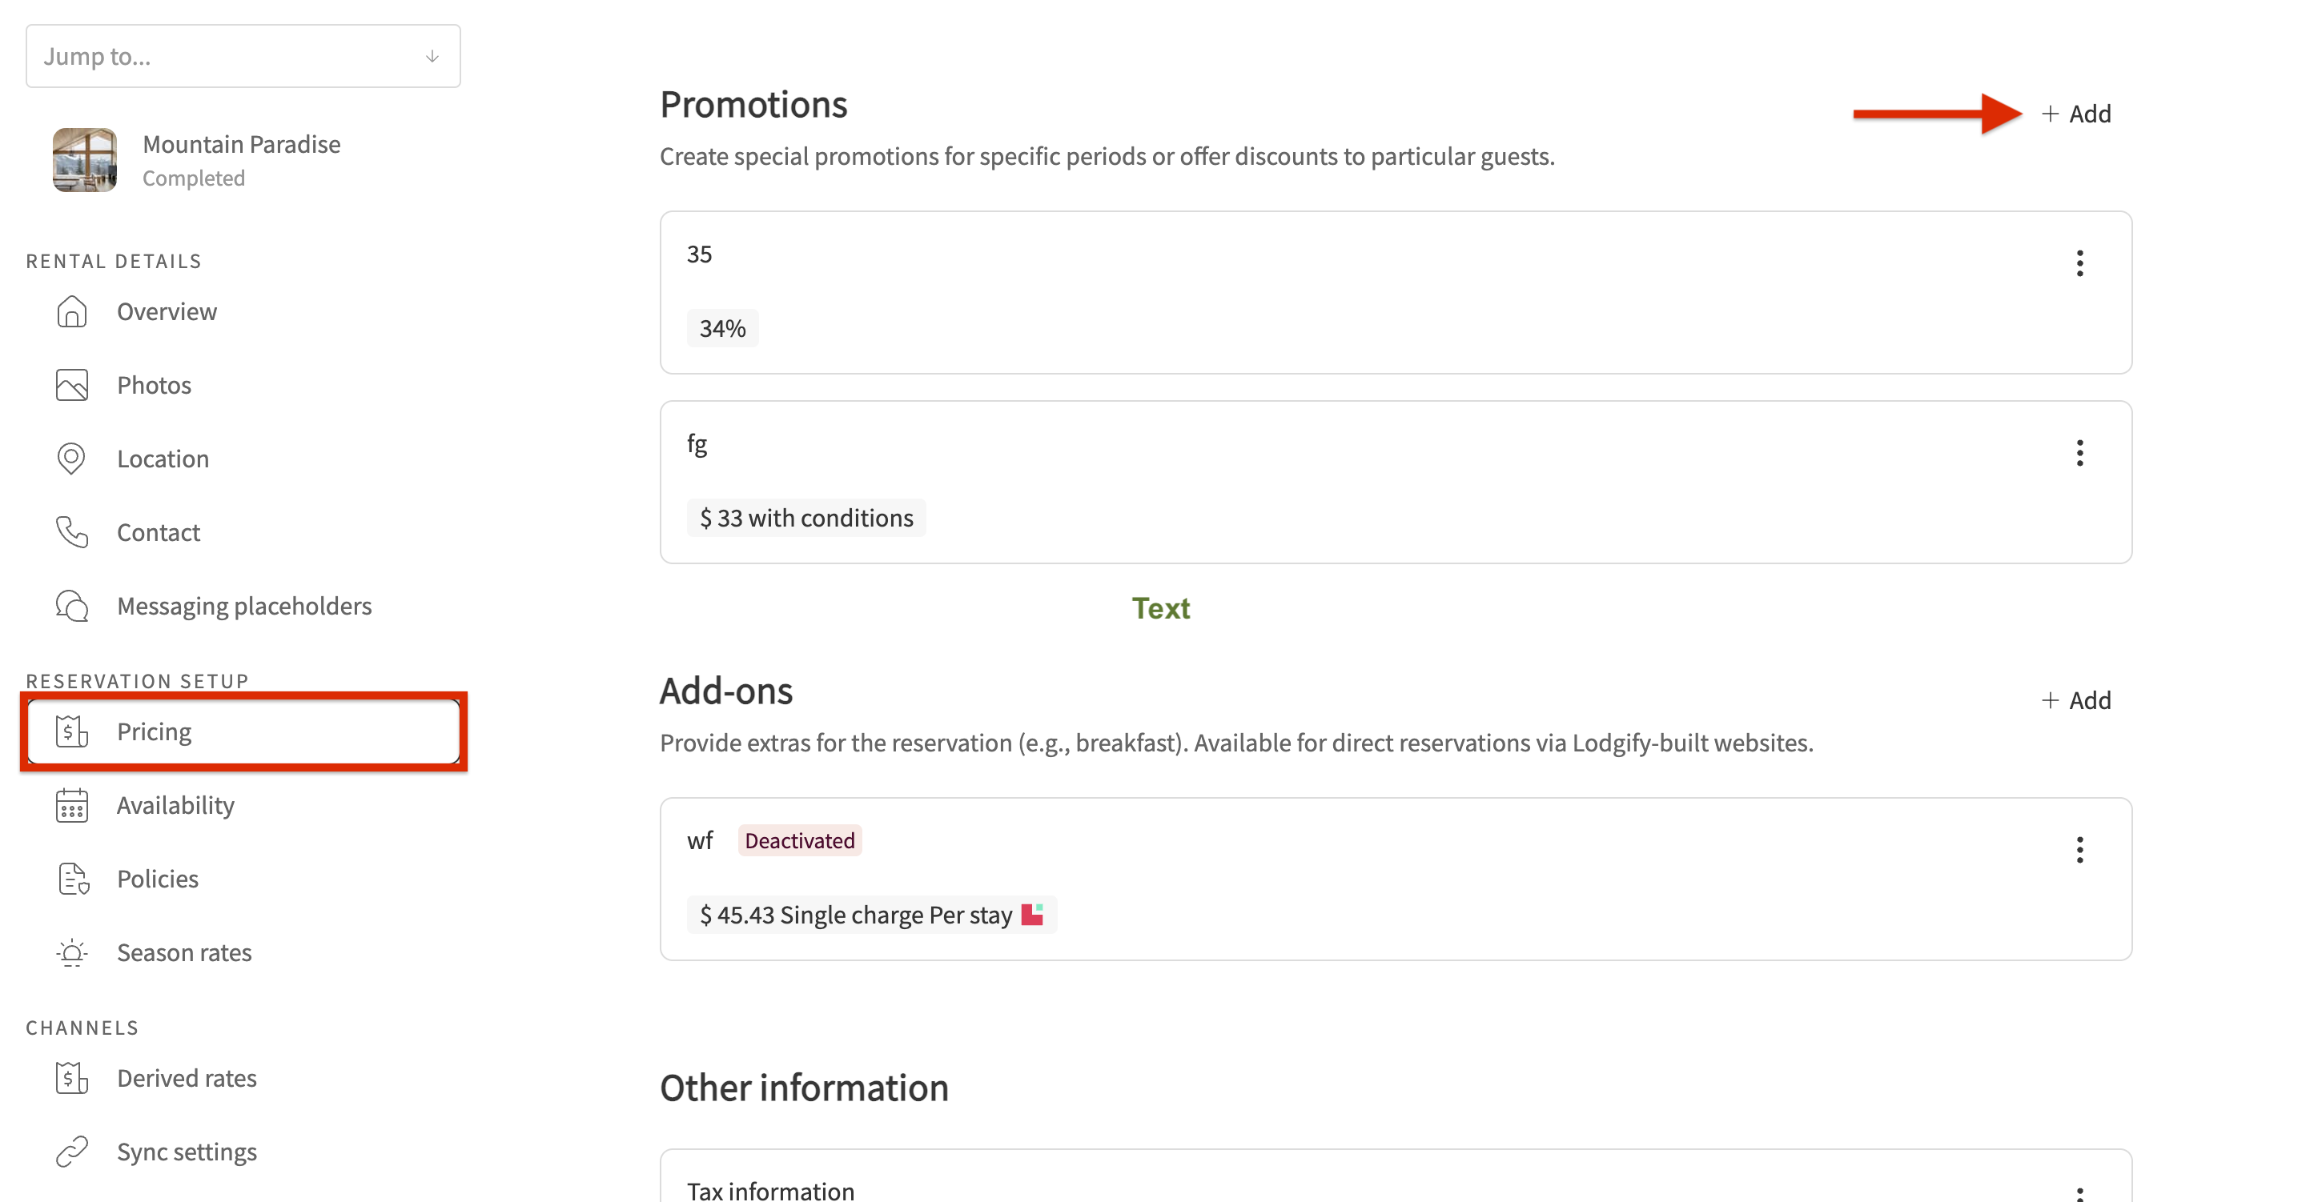The image size is (2306, 1202).
Task: Open the Overview house icon
Action: 71,311
